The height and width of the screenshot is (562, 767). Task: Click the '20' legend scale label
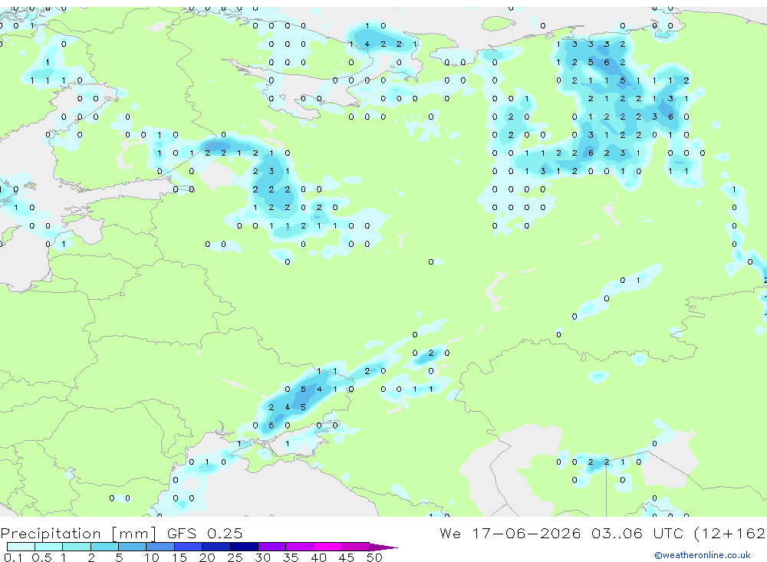pos(207,557)
